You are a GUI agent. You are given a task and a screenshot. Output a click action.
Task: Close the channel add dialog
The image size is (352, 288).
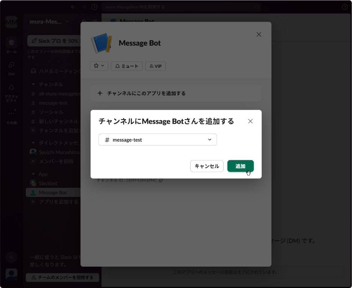tap(250, 121)
